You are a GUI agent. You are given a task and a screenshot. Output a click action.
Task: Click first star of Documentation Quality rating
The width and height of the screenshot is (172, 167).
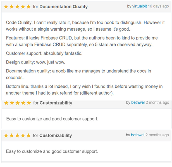coord(6,7)
